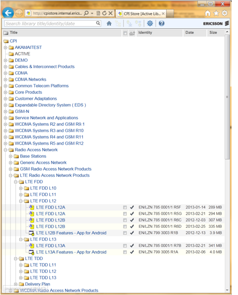Open the browser Home icon at top right
This screenshot has height=295, width=238.
coord(207,13)
